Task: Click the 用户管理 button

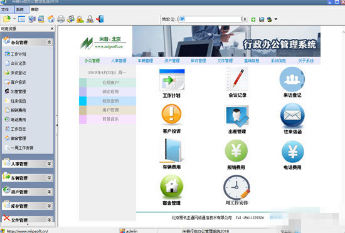Action: click(108, 110)
